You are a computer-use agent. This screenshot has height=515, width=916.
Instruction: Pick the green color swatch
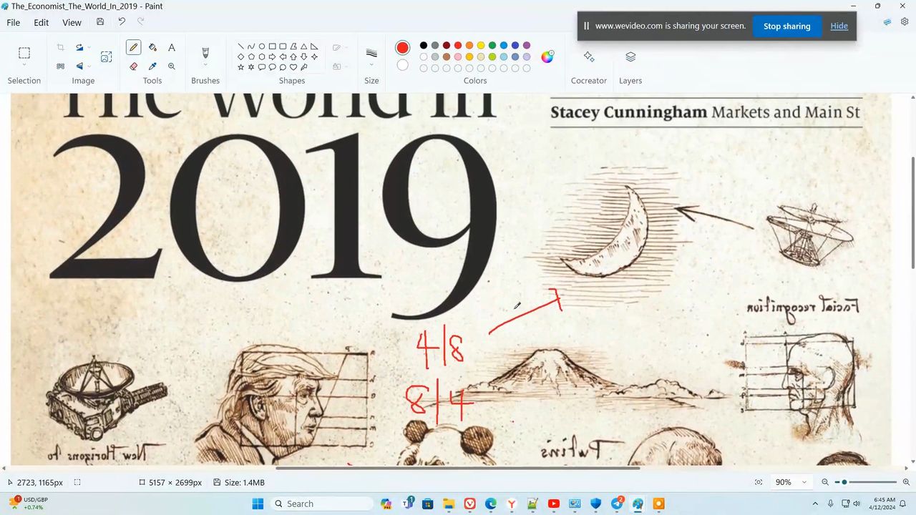coord(492,46)
